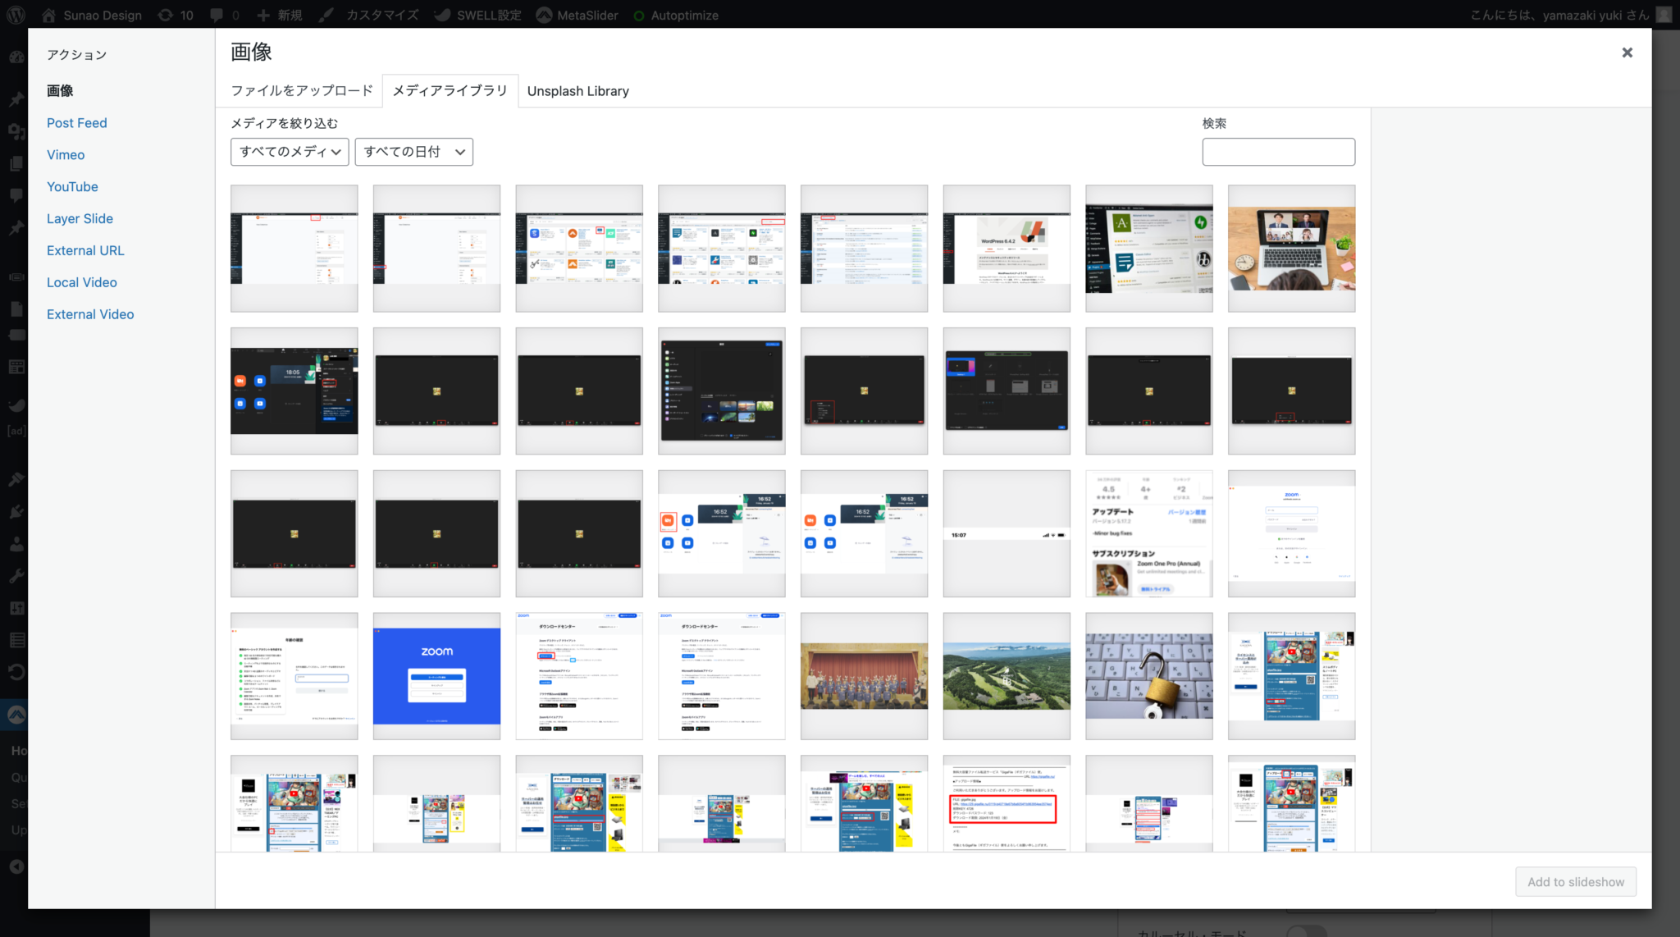This screenshot has width=1680, height=937.
Task: Click the user profile icon in sidebar
Action: (x=16, y=543)
